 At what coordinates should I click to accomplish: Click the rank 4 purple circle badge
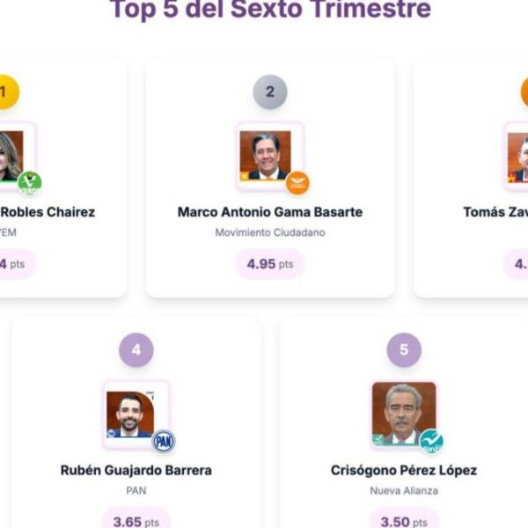(x=136, y=350)
